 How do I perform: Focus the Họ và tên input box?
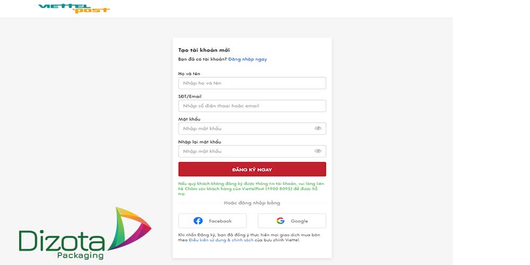(x=252, y=83)
